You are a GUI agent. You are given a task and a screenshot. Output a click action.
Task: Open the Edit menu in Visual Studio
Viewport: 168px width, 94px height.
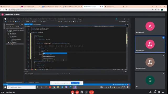[x=11, y=19]
